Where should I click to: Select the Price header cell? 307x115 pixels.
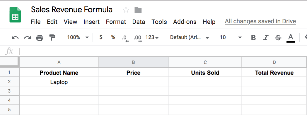click(x=133, y=72)
